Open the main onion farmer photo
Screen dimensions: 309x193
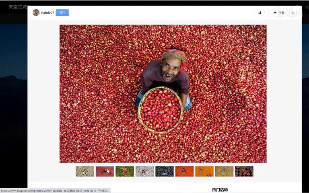(x=163, y=94)
